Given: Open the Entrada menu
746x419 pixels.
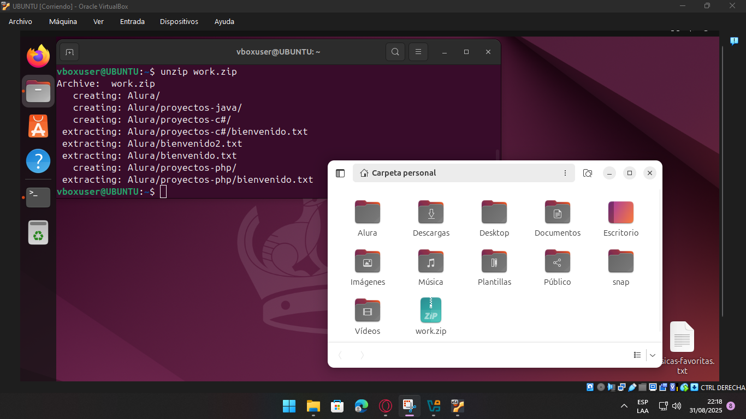Looking at the screenshot, I should (132, 22).
